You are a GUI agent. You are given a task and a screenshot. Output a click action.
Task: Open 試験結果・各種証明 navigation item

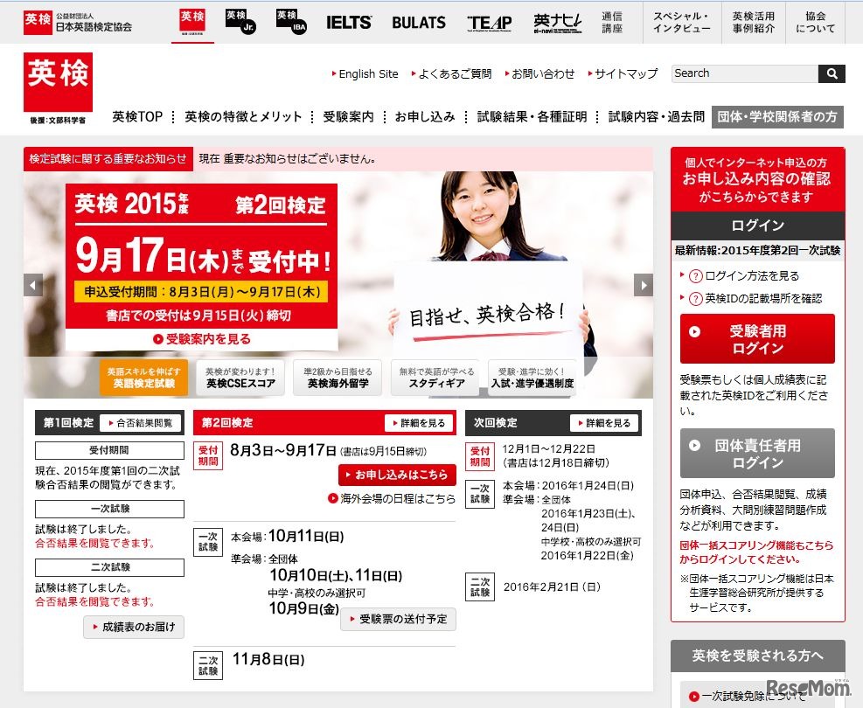click(532, 116)
